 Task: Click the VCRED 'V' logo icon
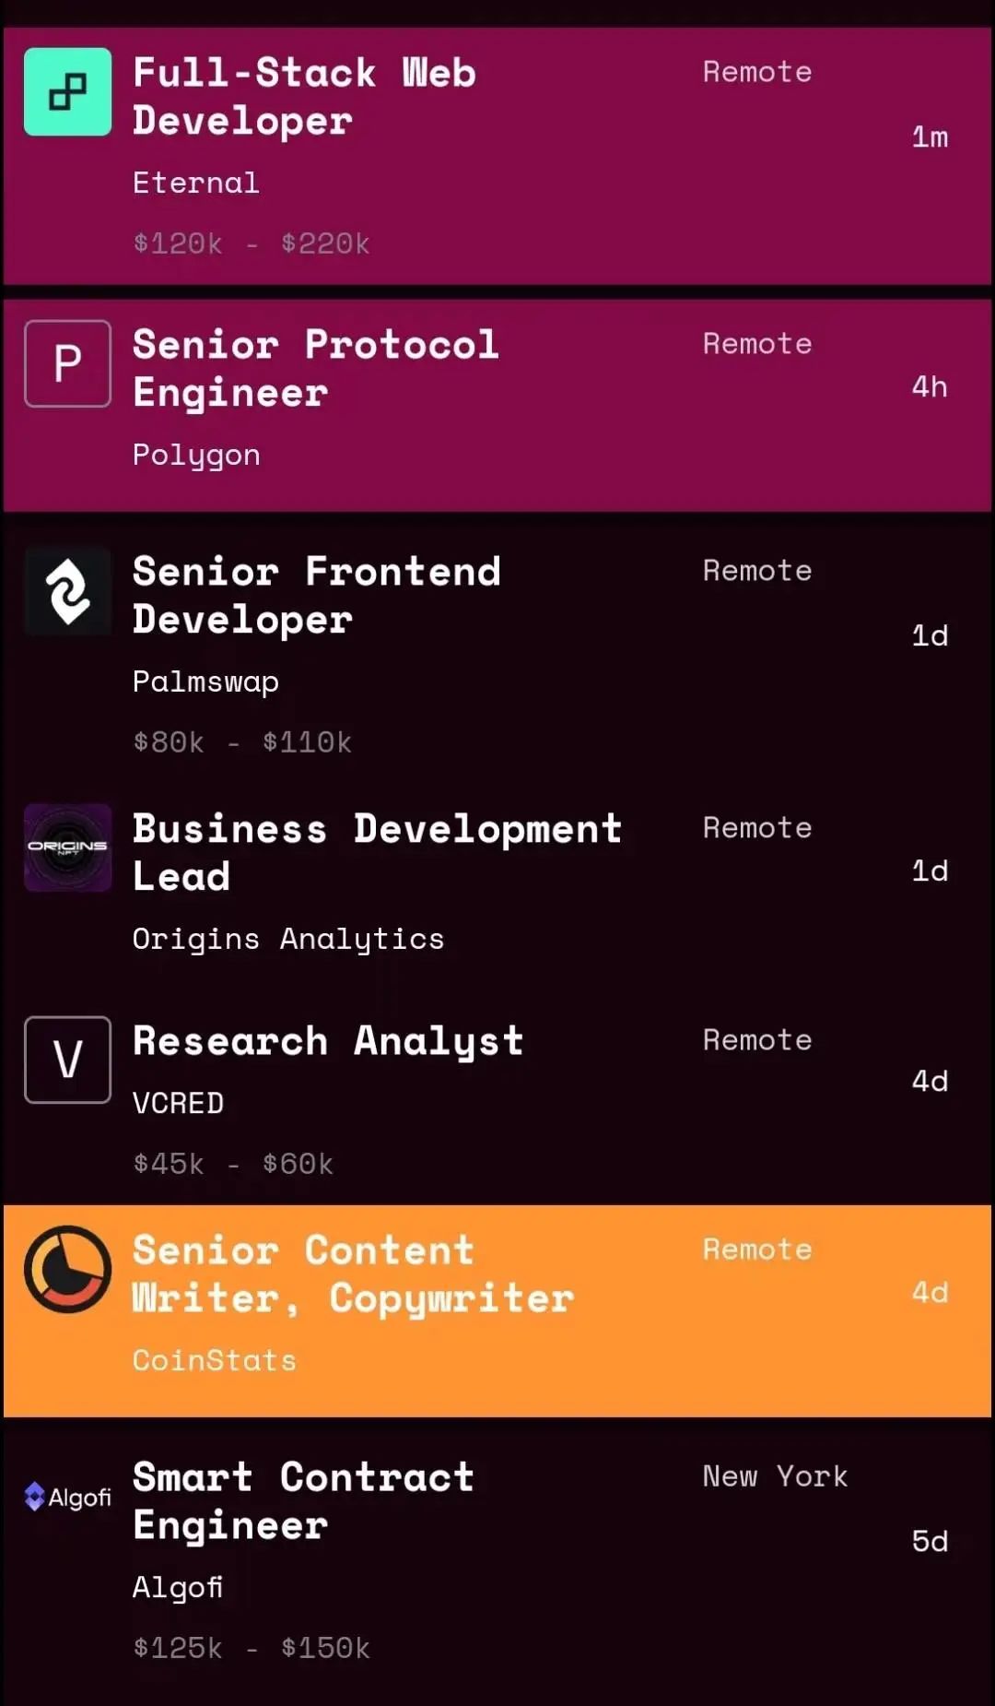(67, 1060)
